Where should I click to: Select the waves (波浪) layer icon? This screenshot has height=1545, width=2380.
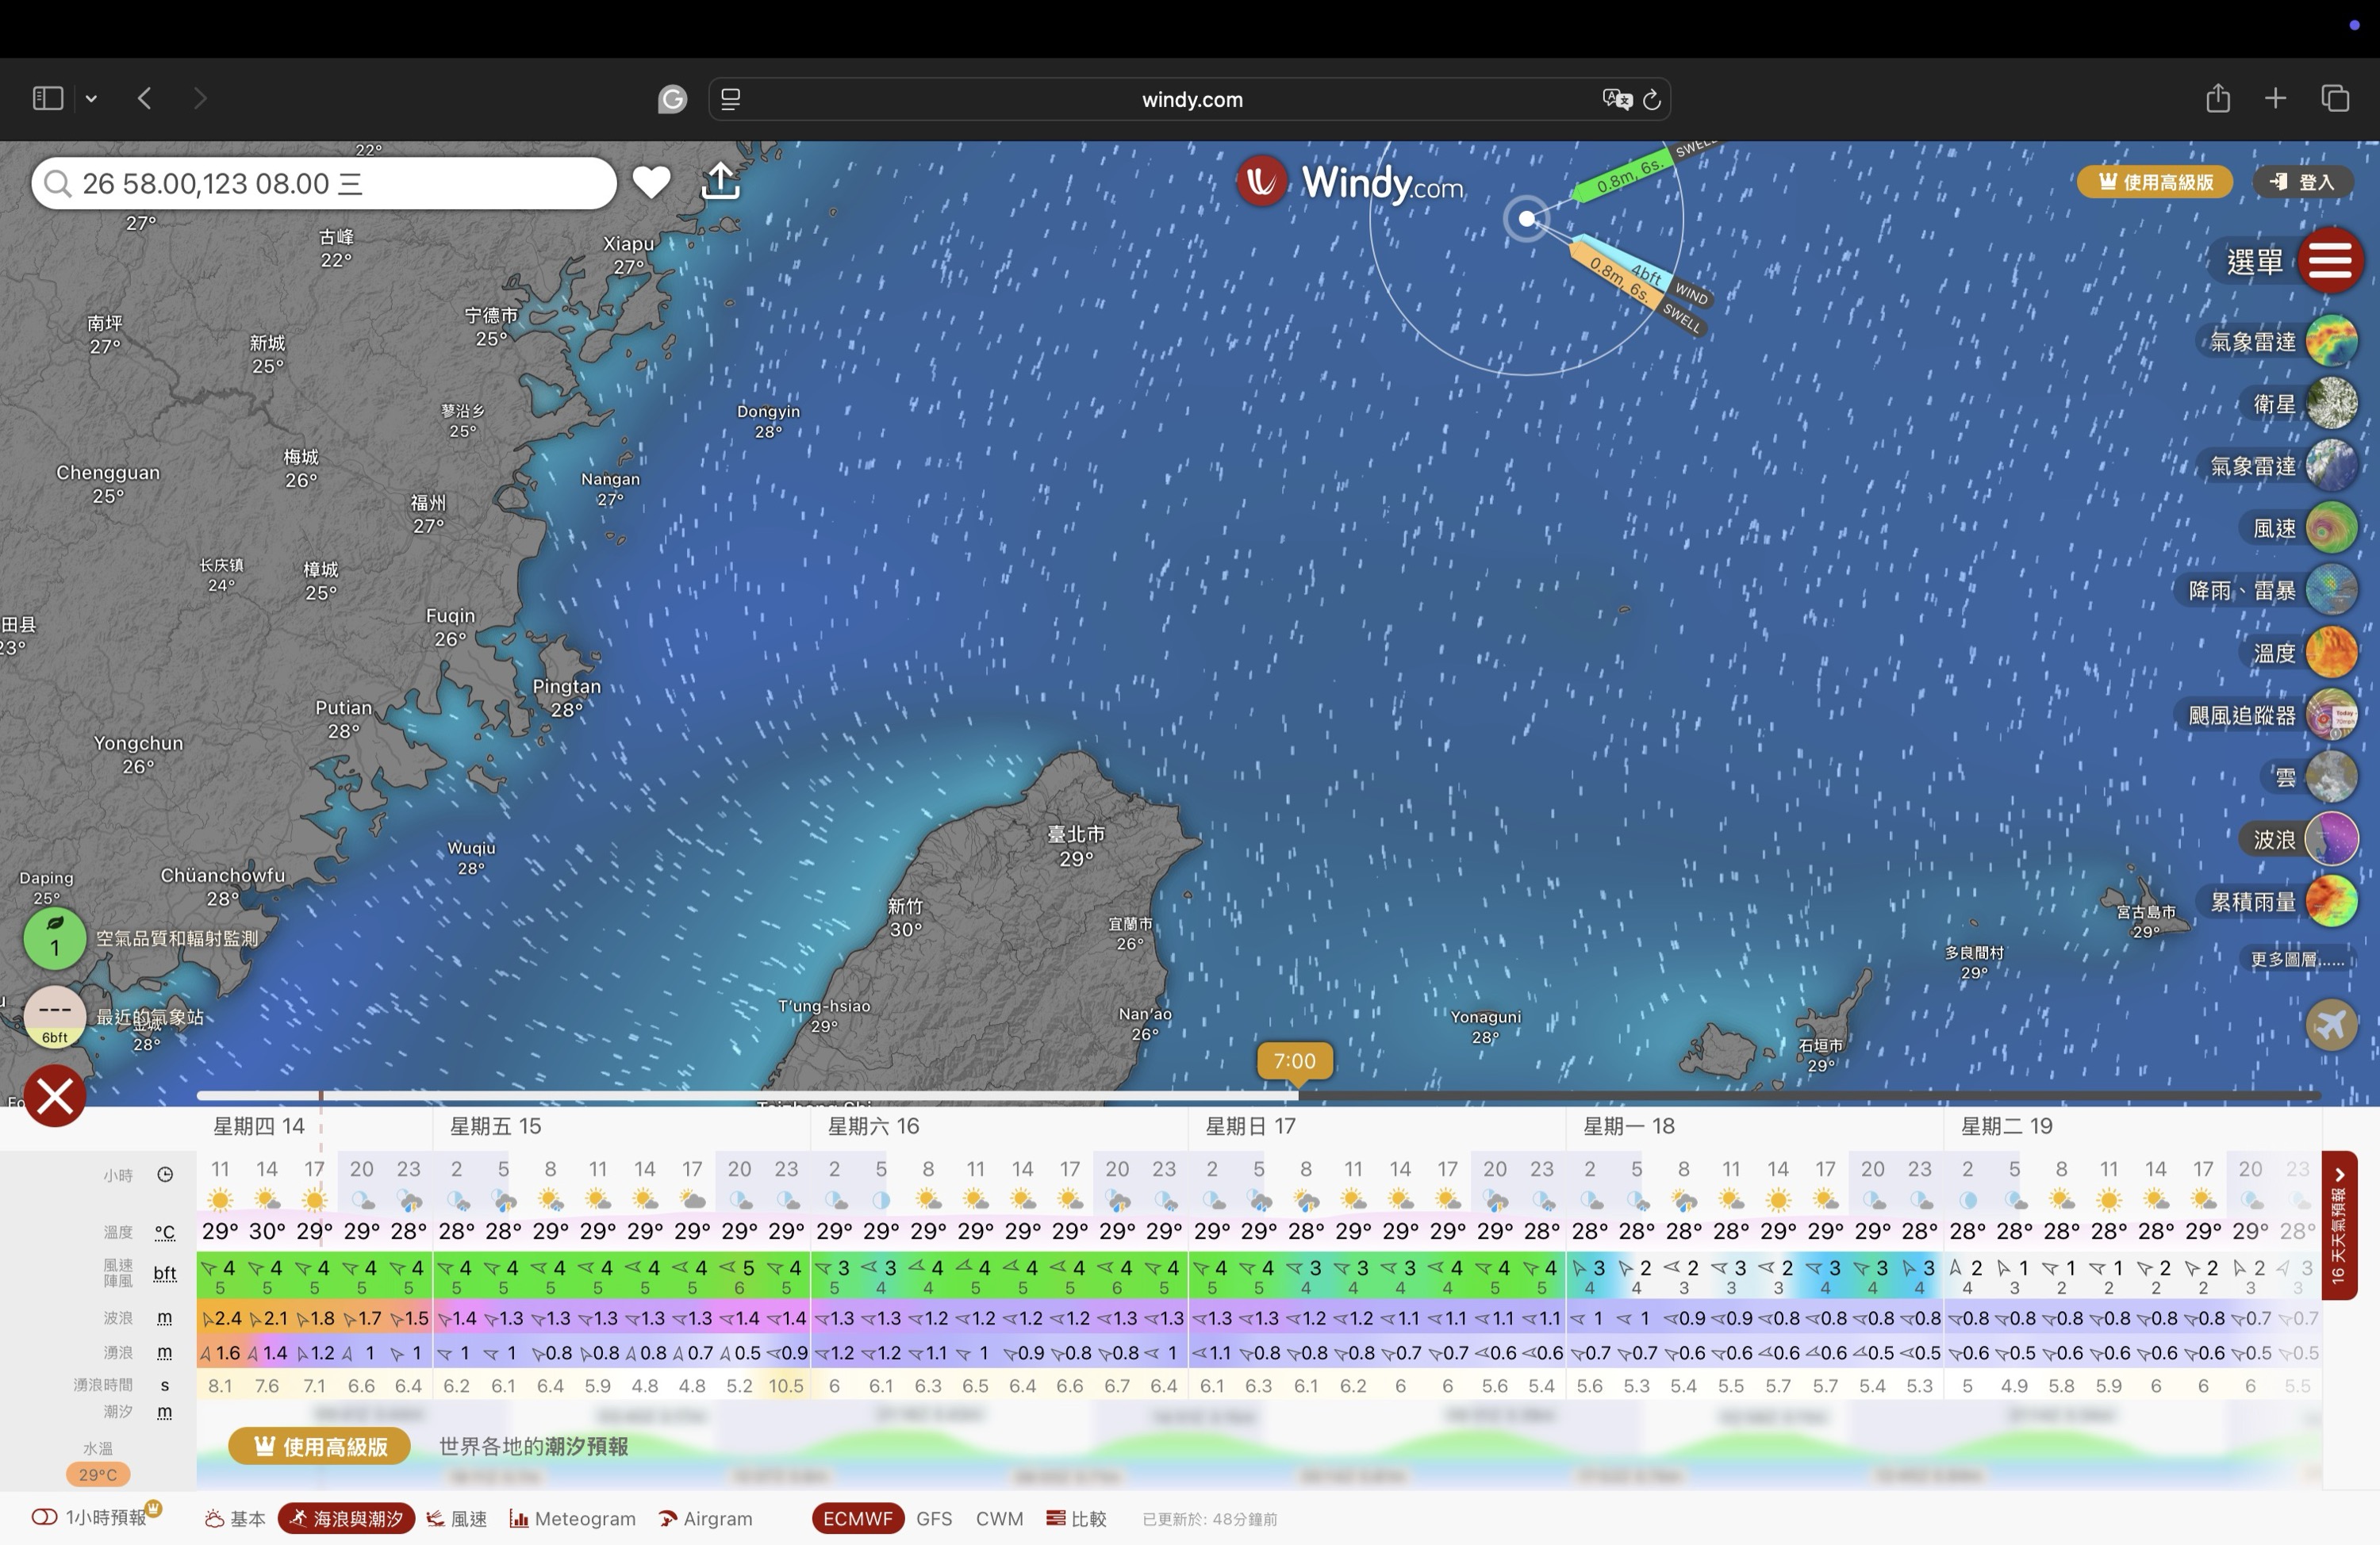[2331, 840]
